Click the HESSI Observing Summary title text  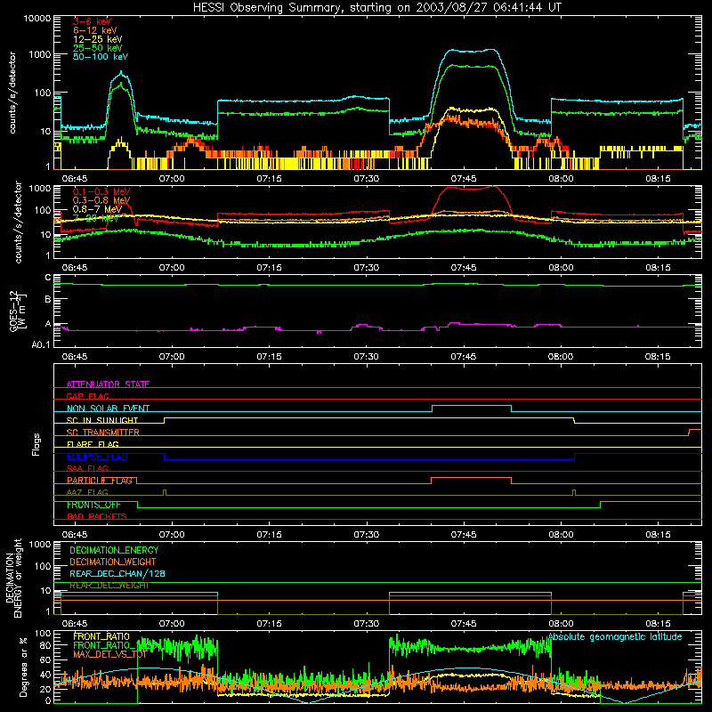pyautogui.click(x=377, y=8)
